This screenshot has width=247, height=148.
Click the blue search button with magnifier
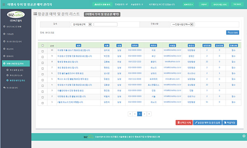click(233, 32)
